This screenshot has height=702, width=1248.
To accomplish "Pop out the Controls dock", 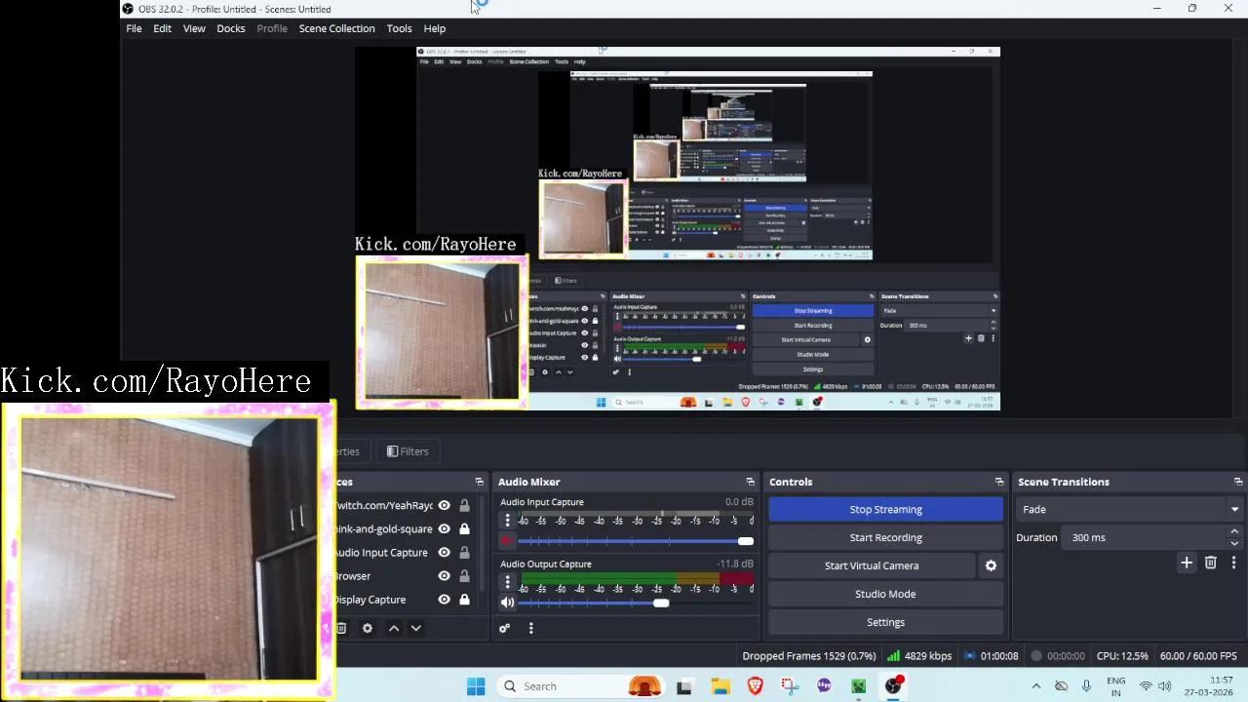I will coord(999,482).
